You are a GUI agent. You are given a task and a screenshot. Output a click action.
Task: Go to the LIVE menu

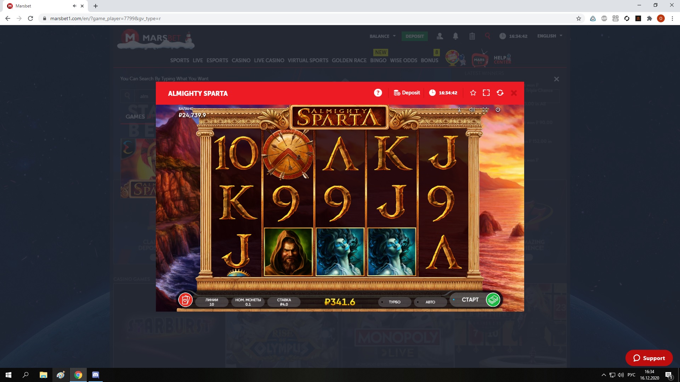tap(198, 60)
